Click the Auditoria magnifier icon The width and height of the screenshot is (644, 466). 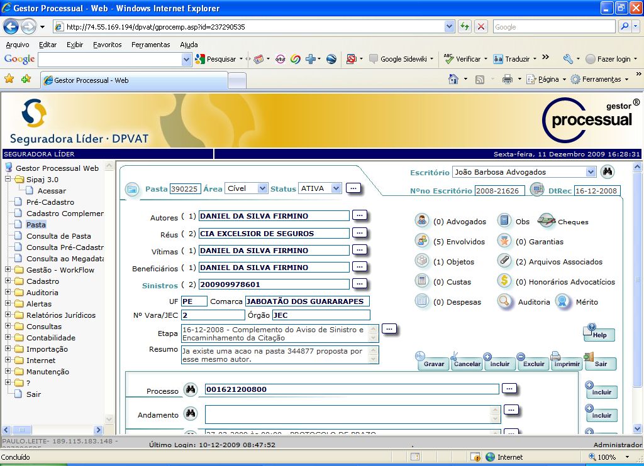(504, 301)
